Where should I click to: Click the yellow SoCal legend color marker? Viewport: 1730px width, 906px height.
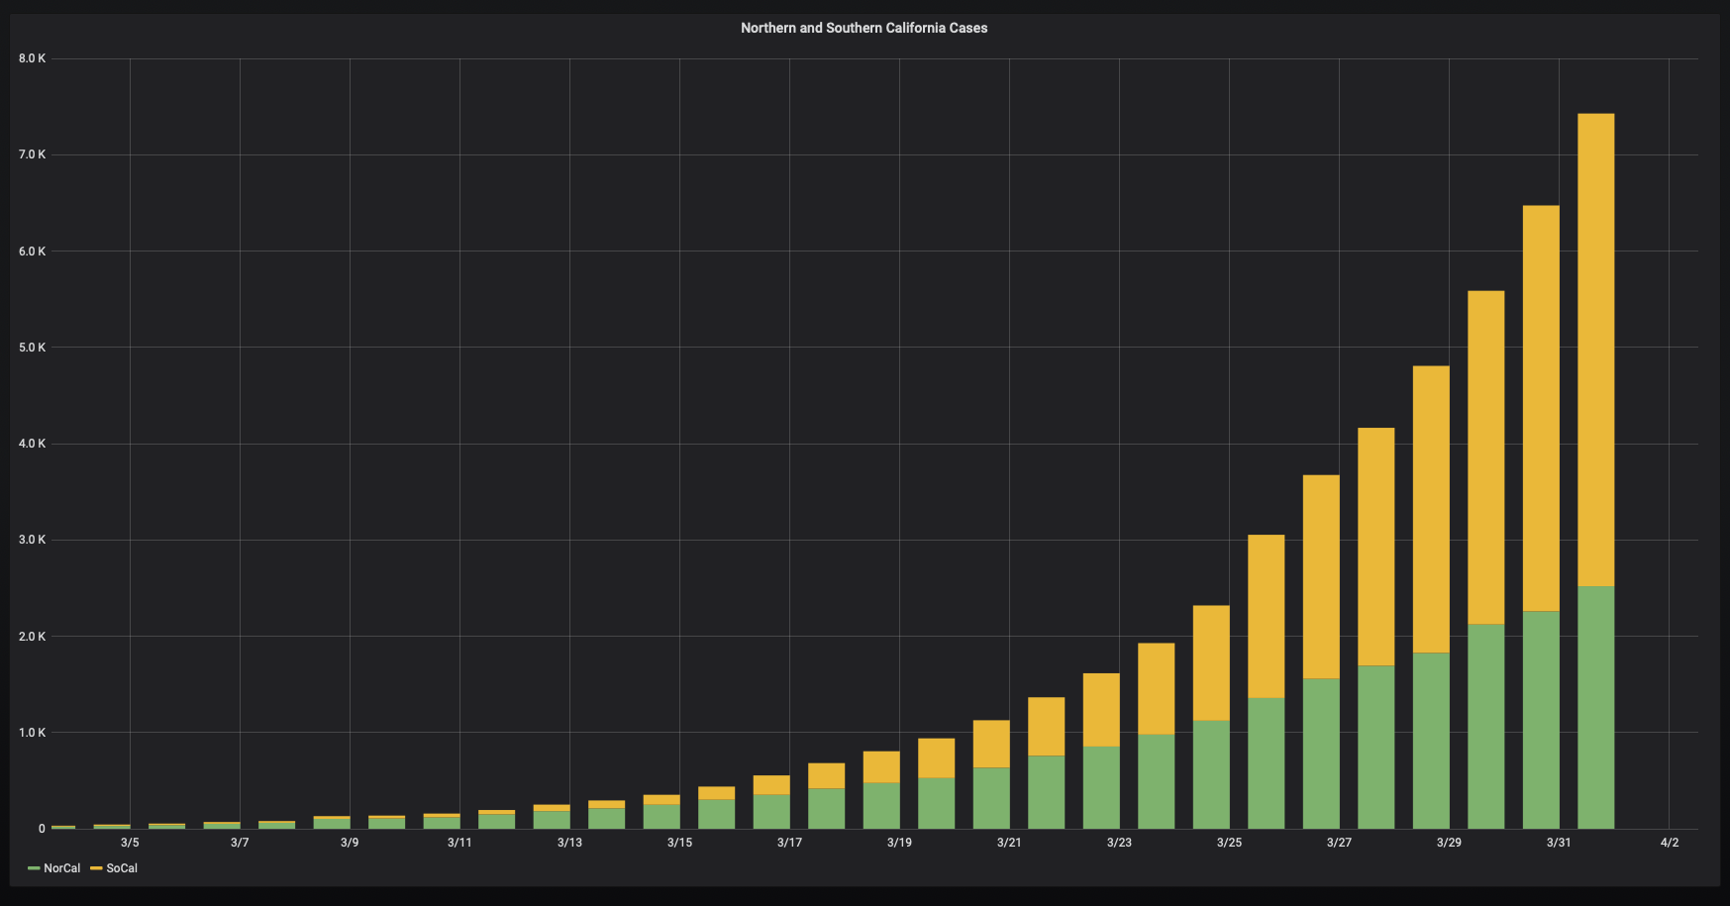click(x=95, y=867)
